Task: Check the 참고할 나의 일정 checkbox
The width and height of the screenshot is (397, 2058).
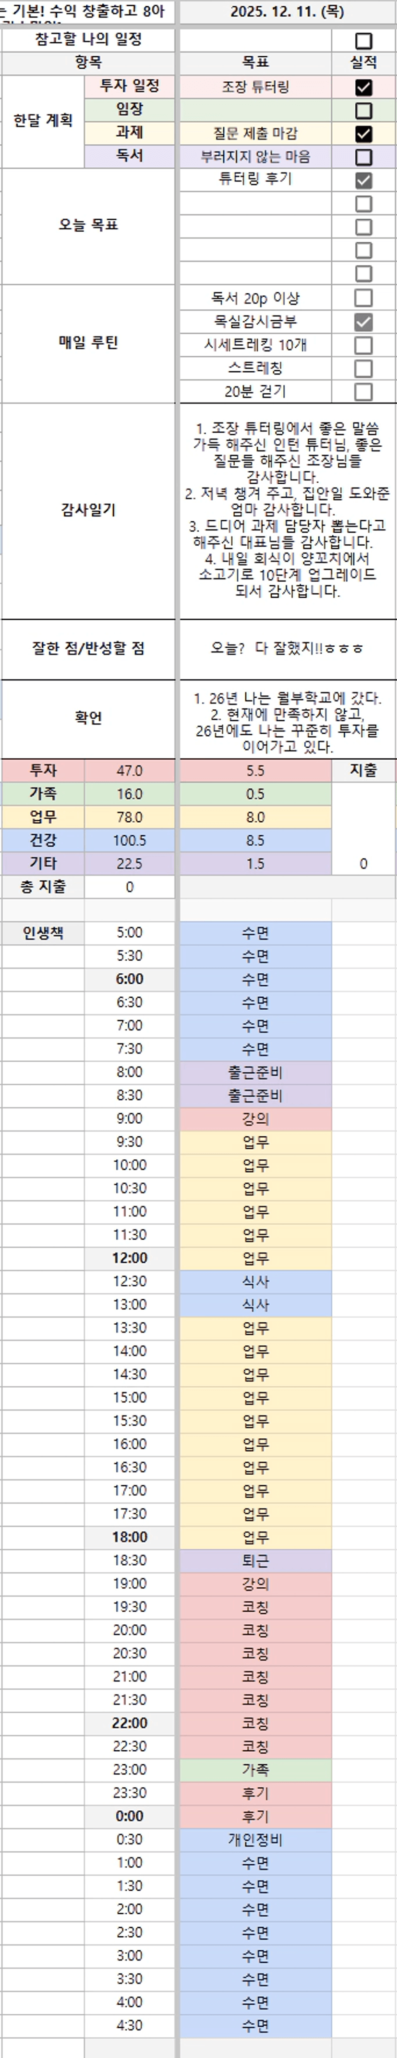Action: (x=363, y=41)
